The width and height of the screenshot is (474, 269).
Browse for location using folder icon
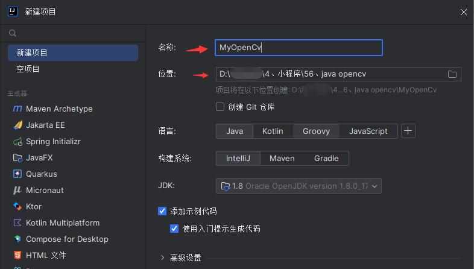452,74
